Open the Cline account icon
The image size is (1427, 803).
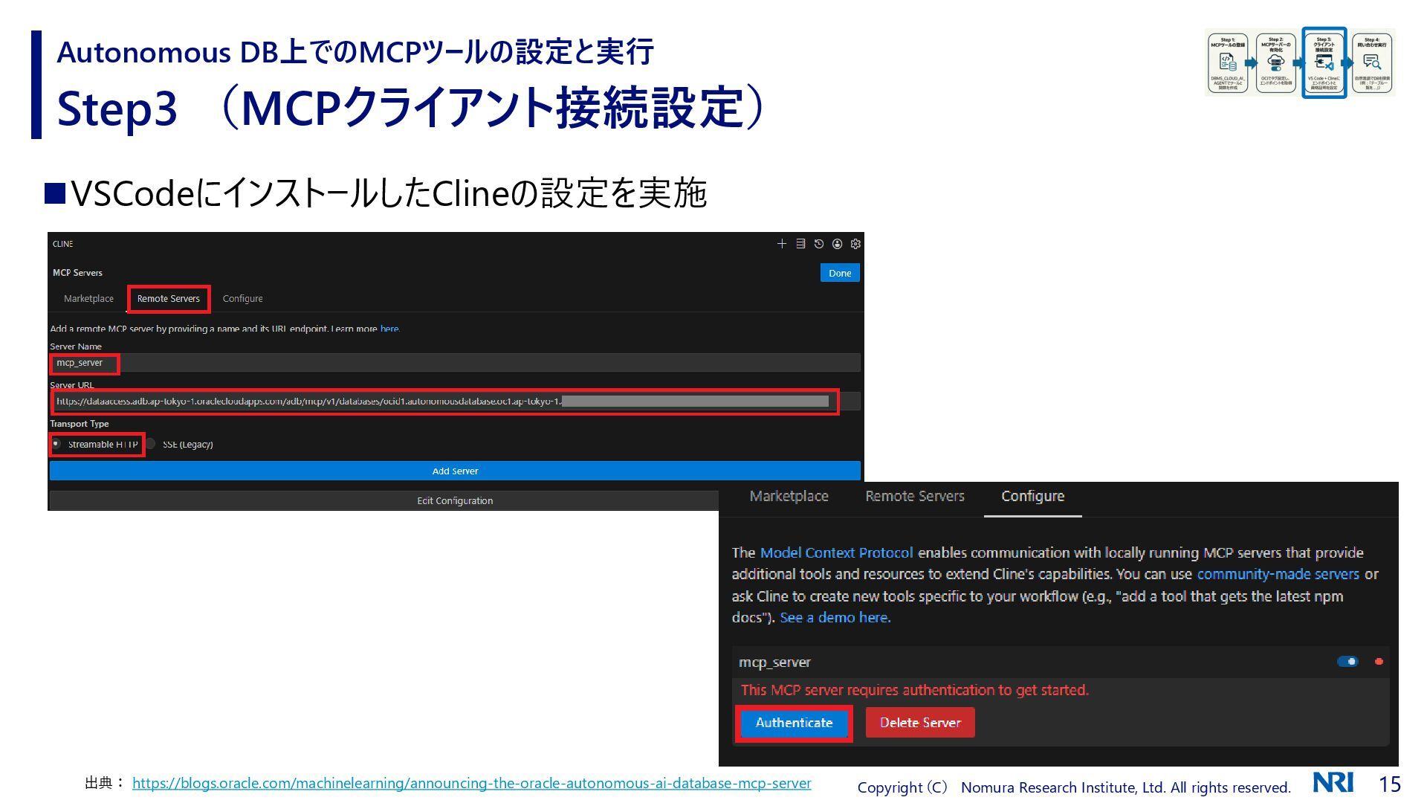click(838, 244)
